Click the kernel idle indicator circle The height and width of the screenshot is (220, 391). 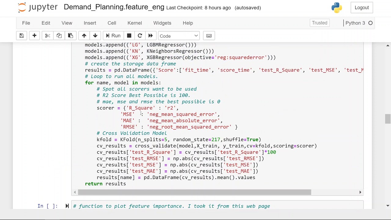371,23
